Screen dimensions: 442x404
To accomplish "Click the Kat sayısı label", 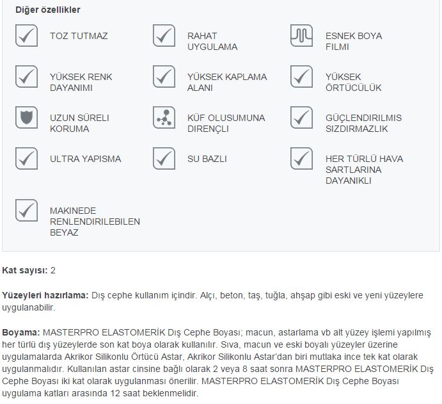I will tap(25, 270).
